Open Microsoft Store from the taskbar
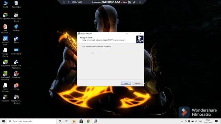 coord(81,121)
